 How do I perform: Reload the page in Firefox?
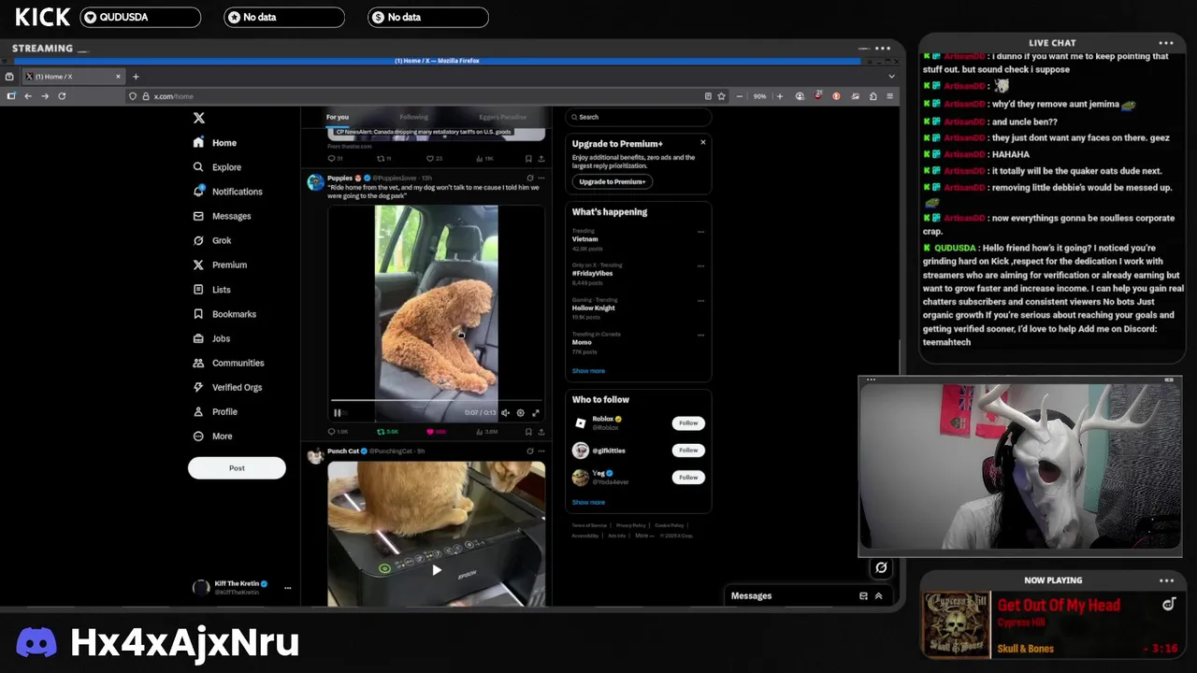(x=62, y=96)
